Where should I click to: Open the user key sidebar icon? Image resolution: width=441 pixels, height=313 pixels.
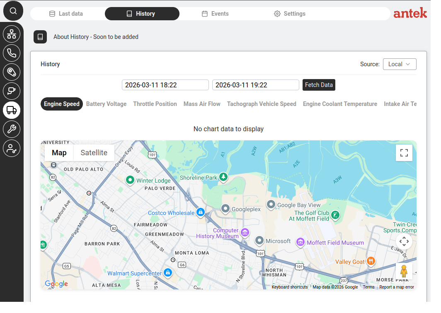(12, 148)
